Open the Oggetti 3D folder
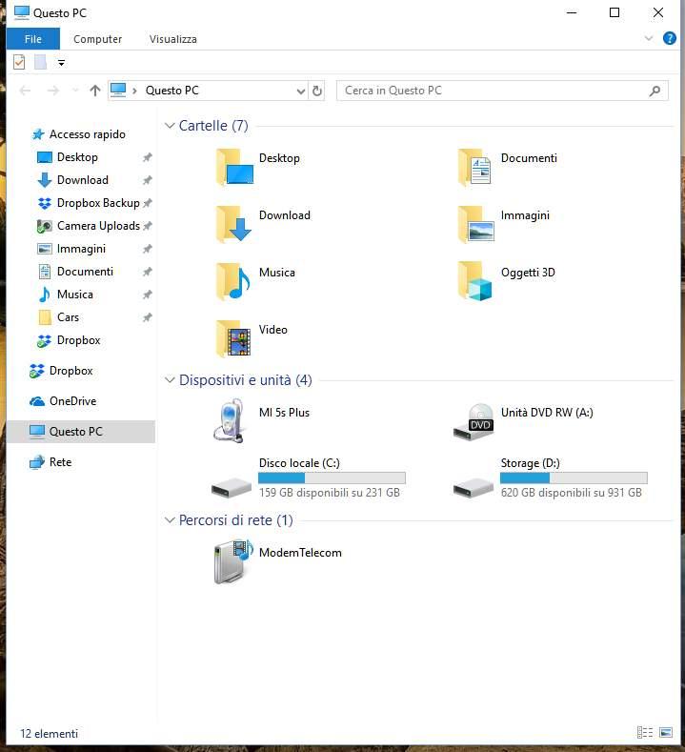 point(474,281)
